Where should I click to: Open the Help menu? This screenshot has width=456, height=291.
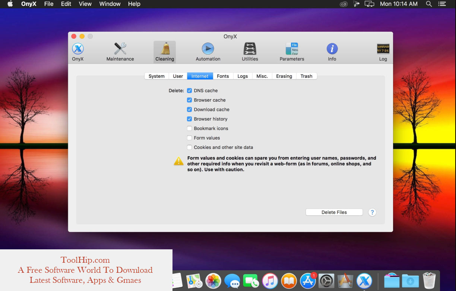pos(134,4)
